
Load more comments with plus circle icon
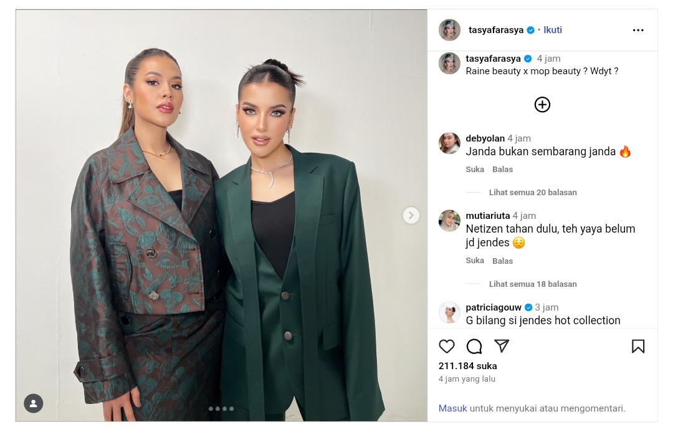tap(542, 104)
